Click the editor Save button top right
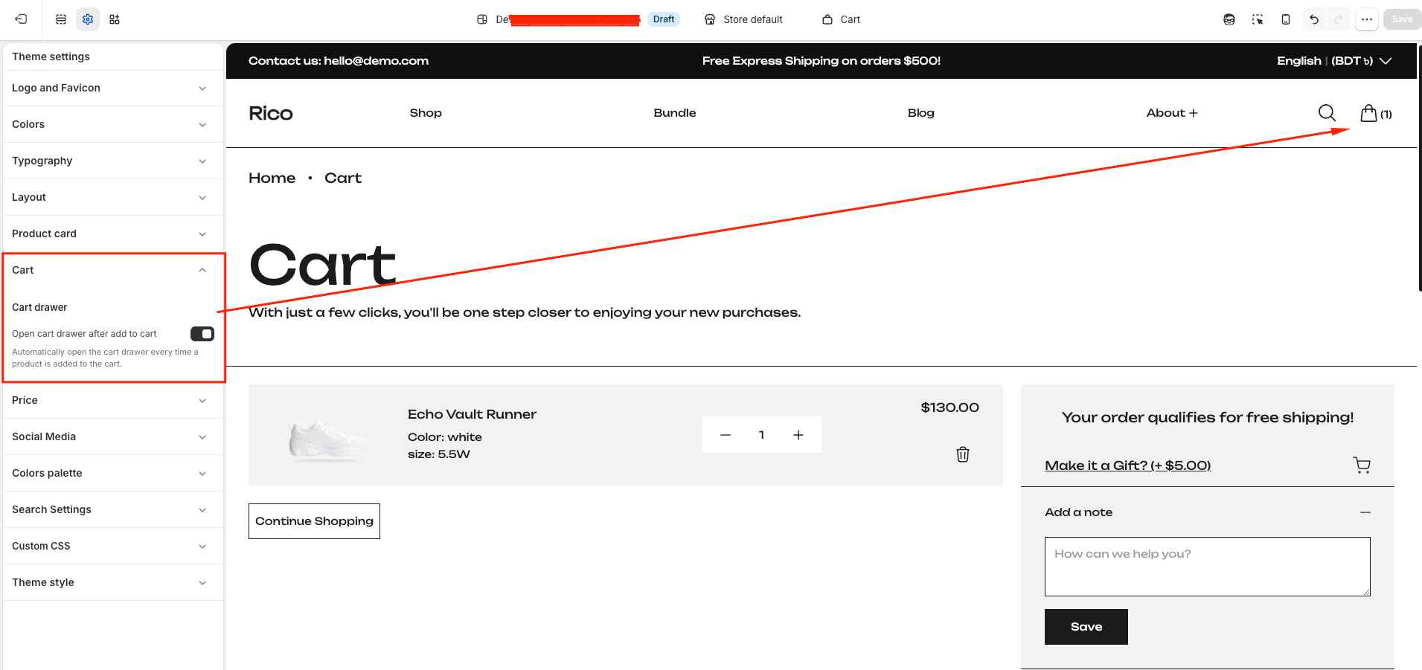 [1402, 19]
